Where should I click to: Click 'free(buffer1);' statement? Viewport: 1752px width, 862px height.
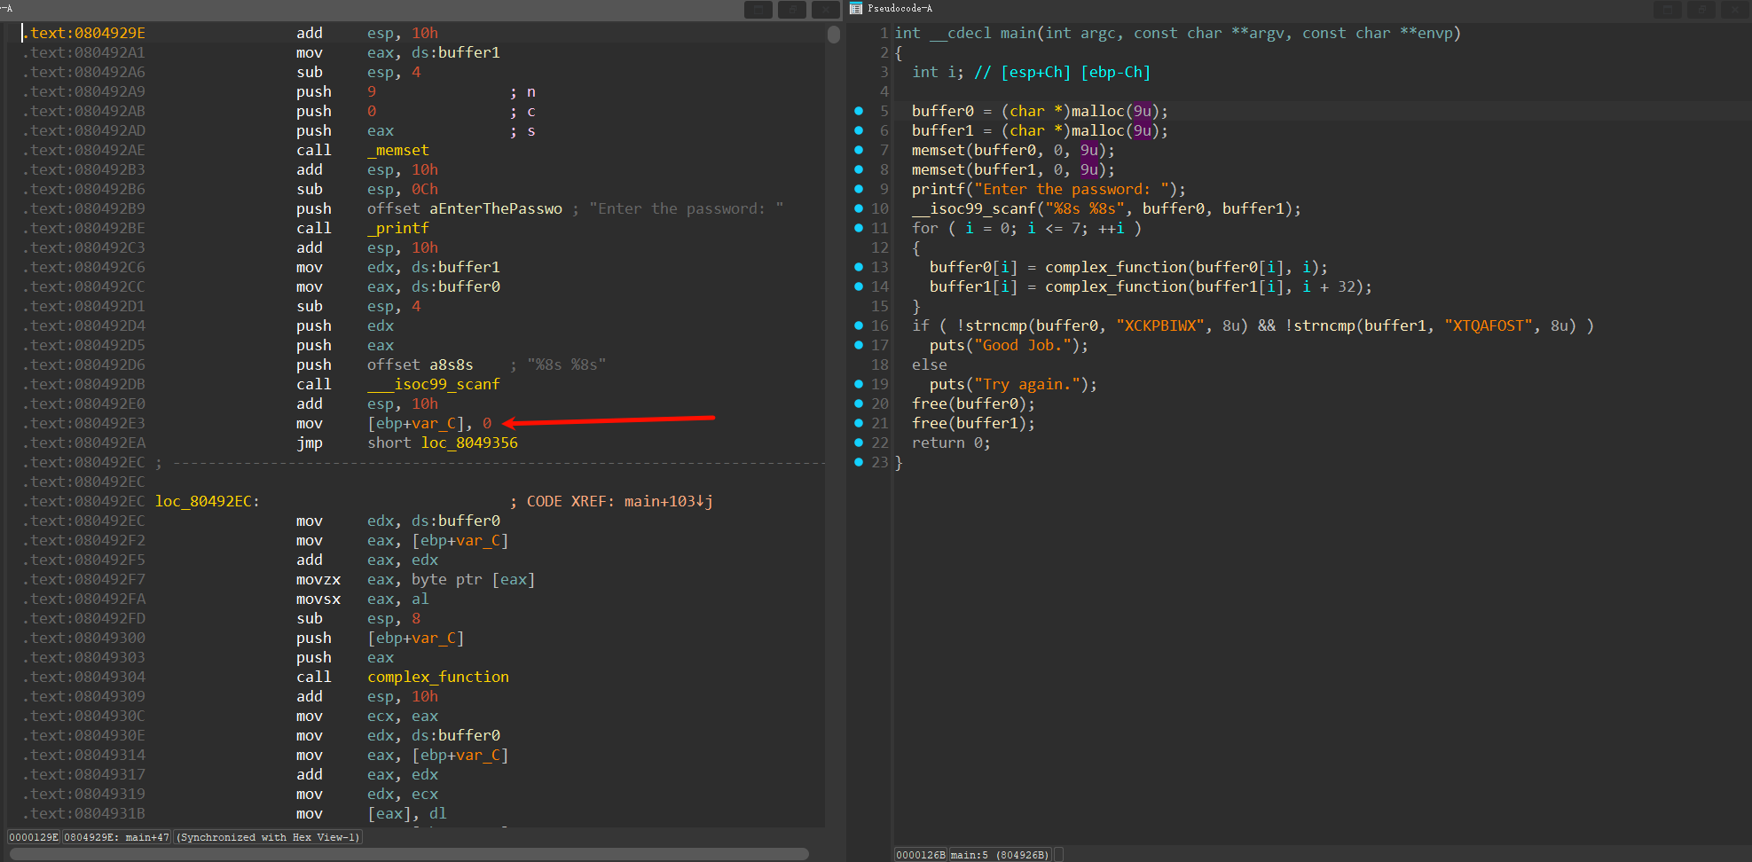click(974, 423)
